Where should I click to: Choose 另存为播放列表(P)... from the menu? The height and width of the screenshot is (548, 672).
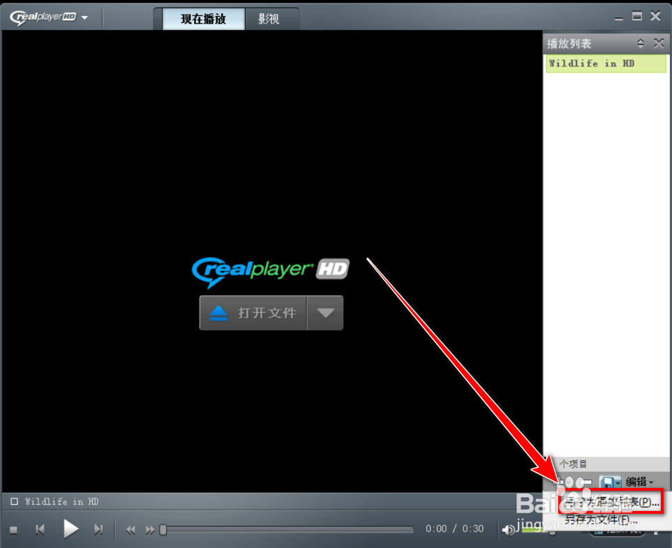(x=611, y=502)
